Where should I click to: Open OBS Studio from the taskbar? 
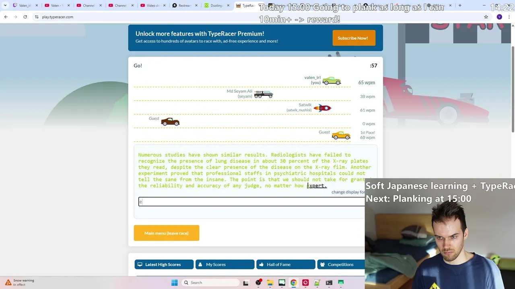(x=258, y=283)
